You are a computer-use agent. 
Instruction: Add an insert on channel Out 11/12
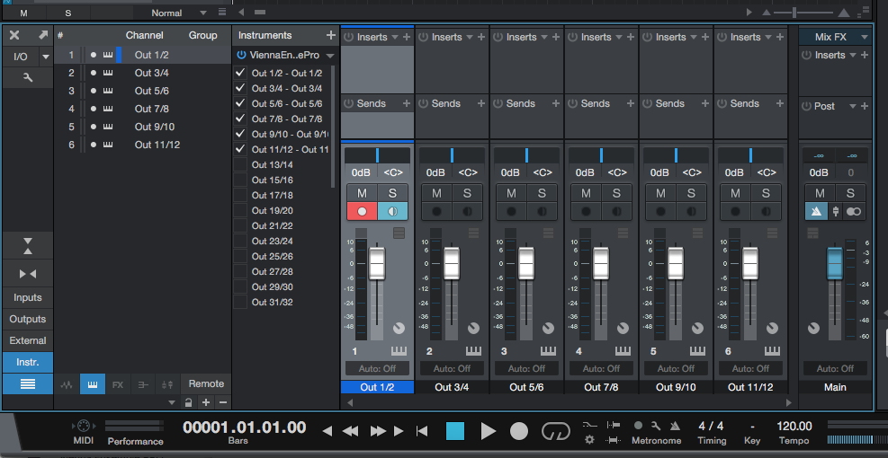click(780, 37)
